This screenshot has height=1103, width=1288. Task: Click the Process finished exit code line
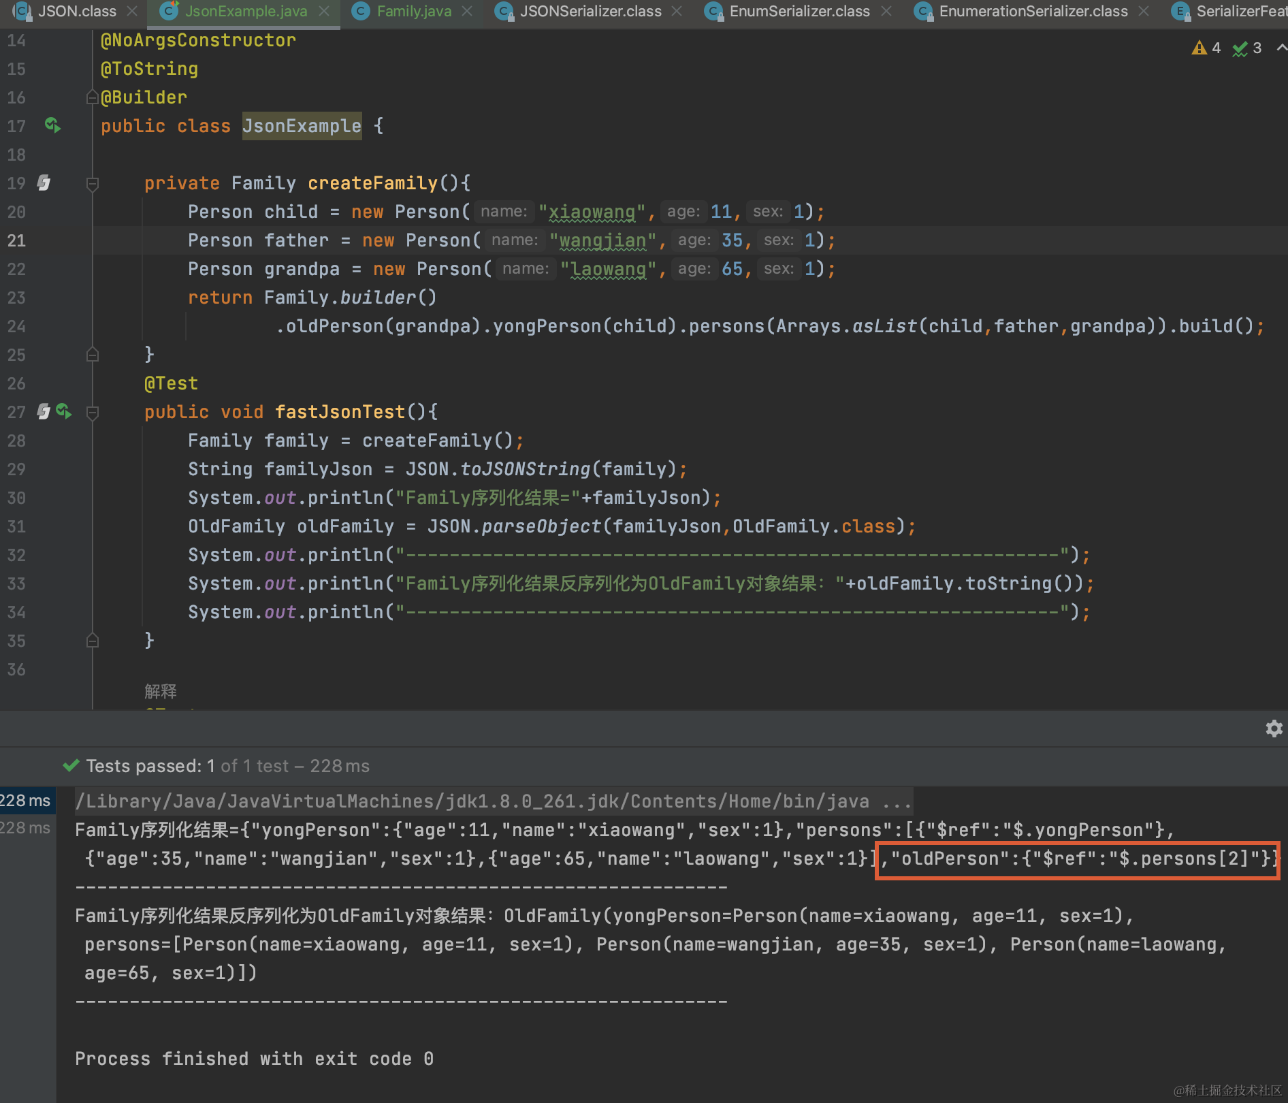(x=254, y=1059)
